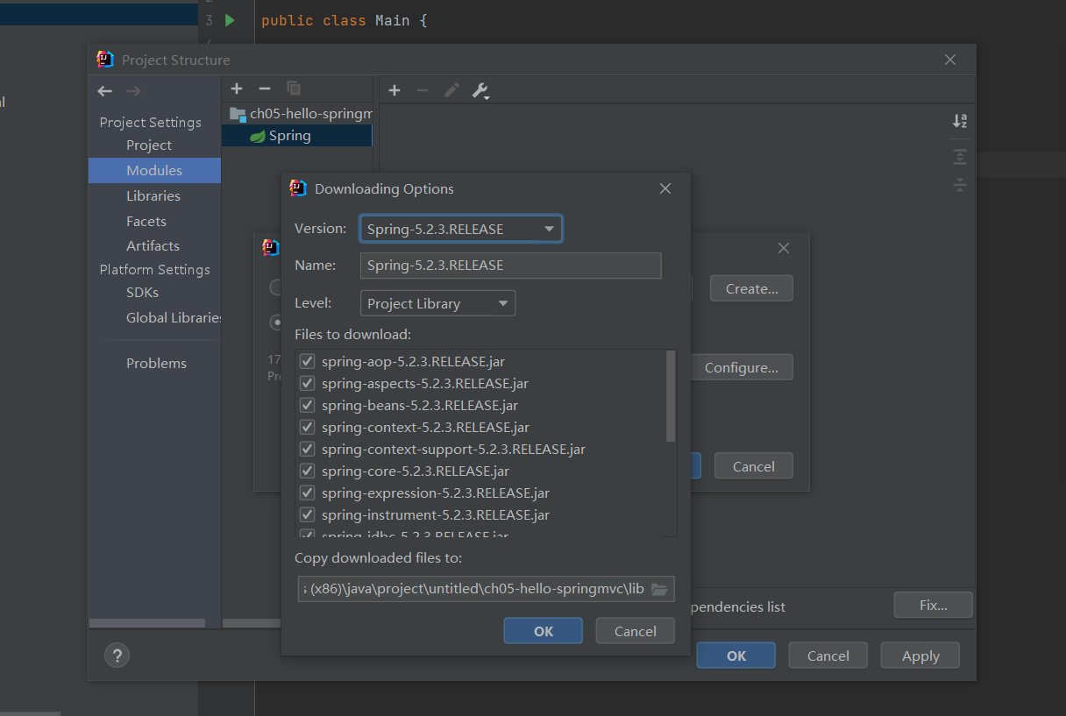Screen dimensions: 1066x716
Task: Click the minus icon in the right panel toolbar
Action: click(423, 90)
